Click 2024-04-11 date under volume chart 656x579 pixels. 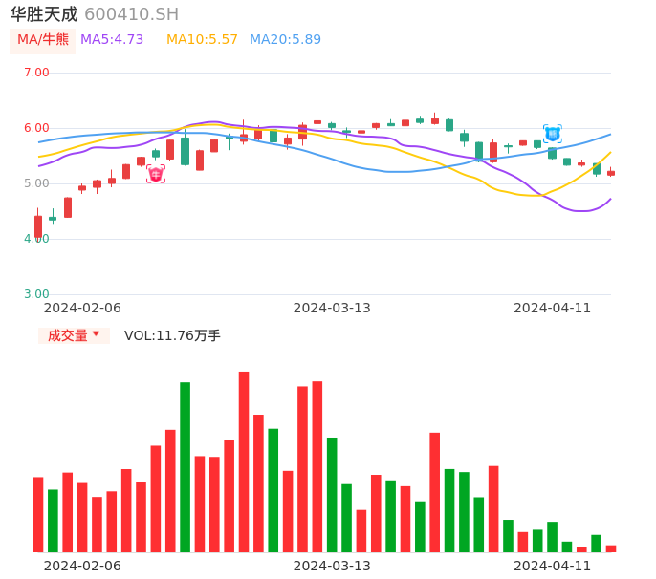point(553,566)
